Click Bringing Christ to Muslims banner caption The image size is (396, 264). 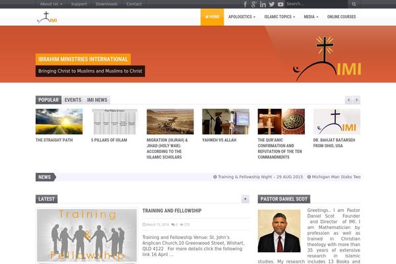(90, 71)
